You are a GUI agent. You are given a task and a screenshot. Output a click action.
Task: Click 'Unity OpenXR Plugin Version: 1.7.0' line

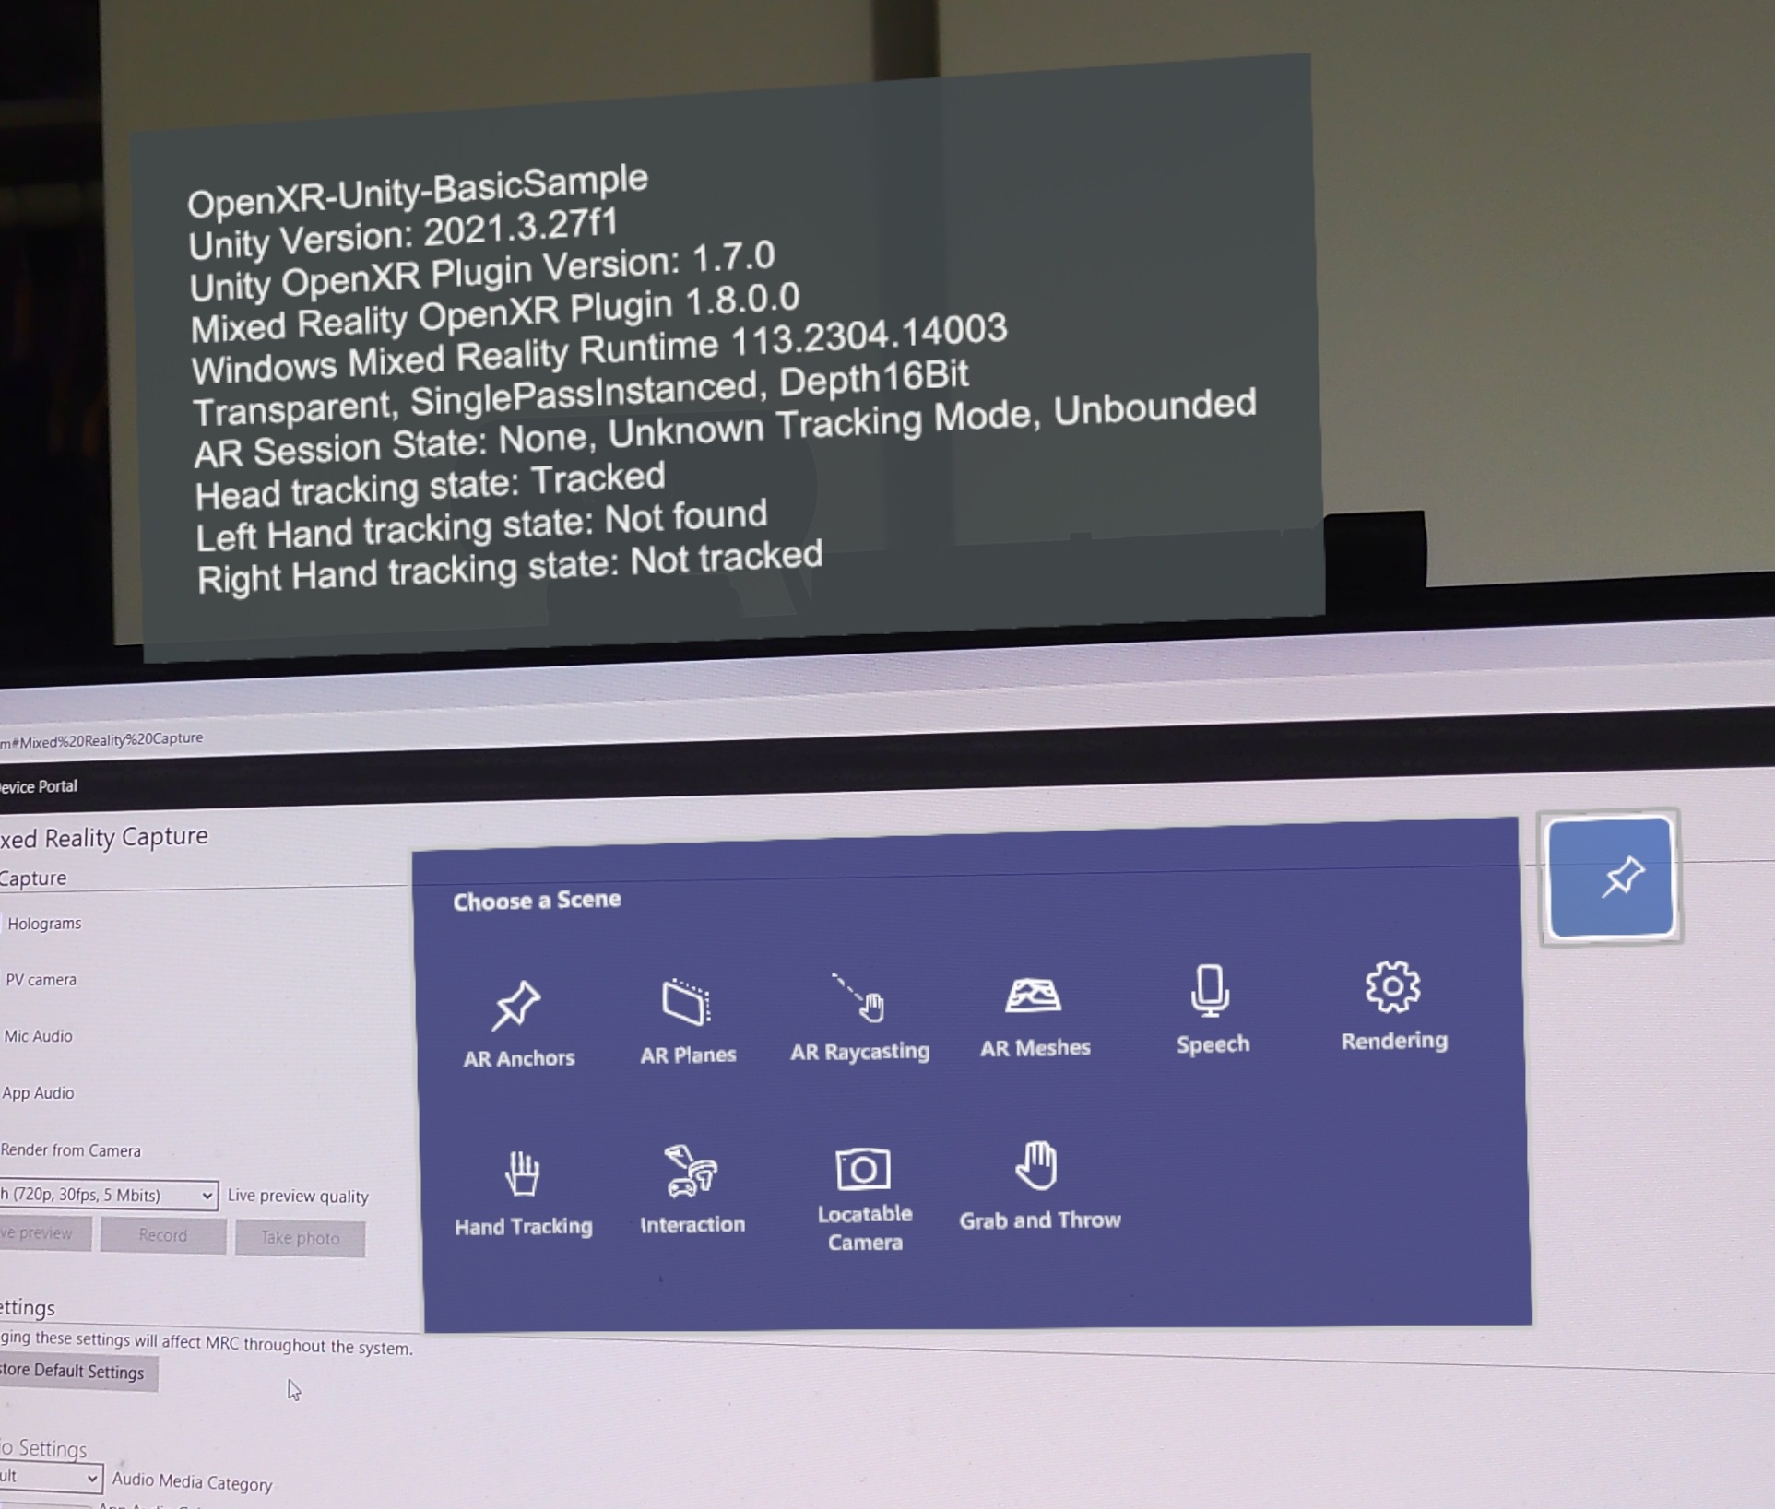pyautogui.click(x=482, y=272)
